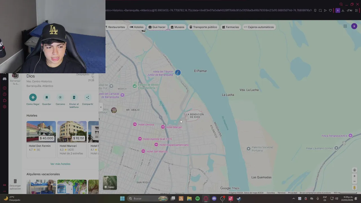Click the Colombia footer link
The width and height of the screenshot is (361, 203).
point(271,193)
